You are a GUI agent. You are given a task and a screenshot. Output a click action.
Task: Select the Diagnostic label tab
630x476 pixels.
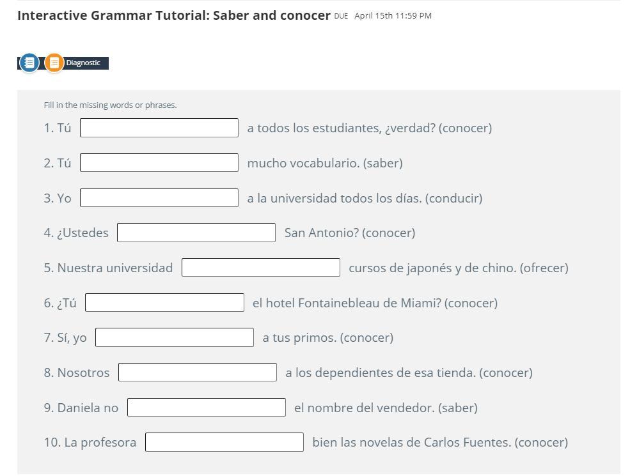coord(84,63)
